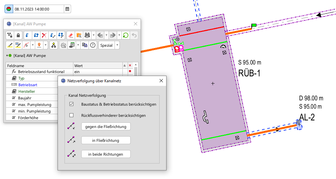The image size is (336, 179).
Task: Click the green status dot beside [Kanal] AW Pumpe
Action: pyautogui.click(x=10, y=56)
